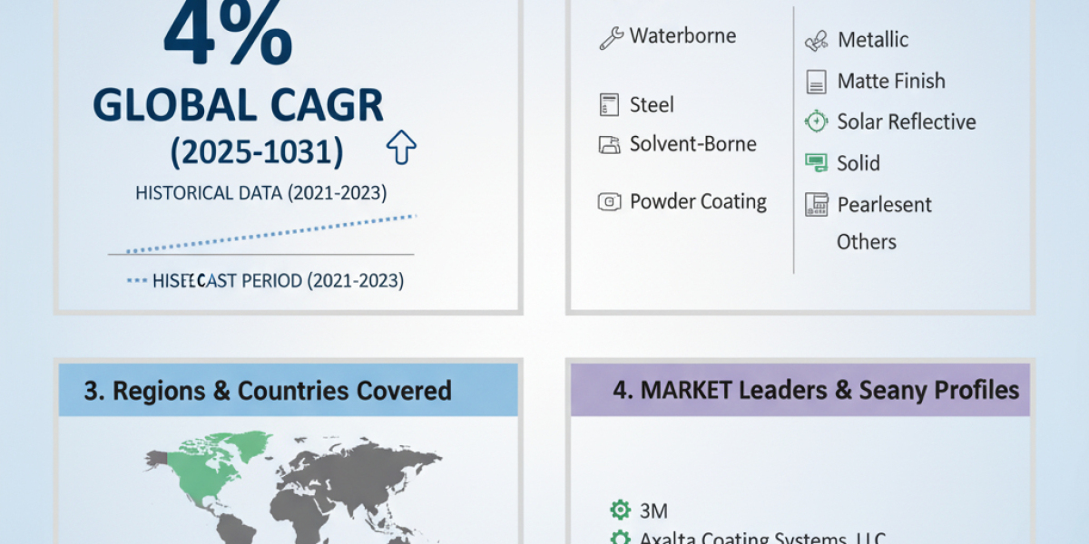Select the Matte Finish document icon
The height and width of the screenshot is (544, 1089).
pos(814,81)
